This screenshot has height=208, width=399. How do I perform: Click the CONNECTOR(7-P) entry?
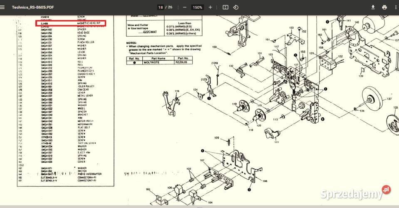(87, 181)
